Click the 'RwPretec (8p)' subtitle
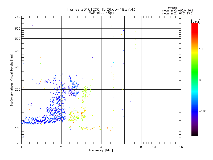 tap(101, 13)
